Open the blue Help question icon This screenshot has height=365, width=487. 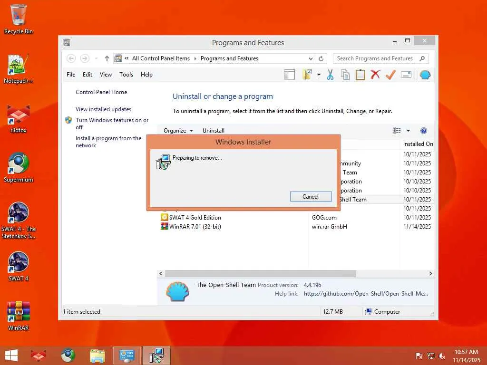click(x=424, y=131)
